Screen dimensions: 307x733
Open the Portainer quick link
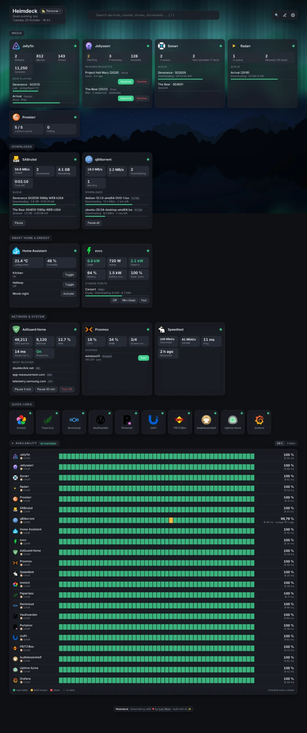pos(127,422)
